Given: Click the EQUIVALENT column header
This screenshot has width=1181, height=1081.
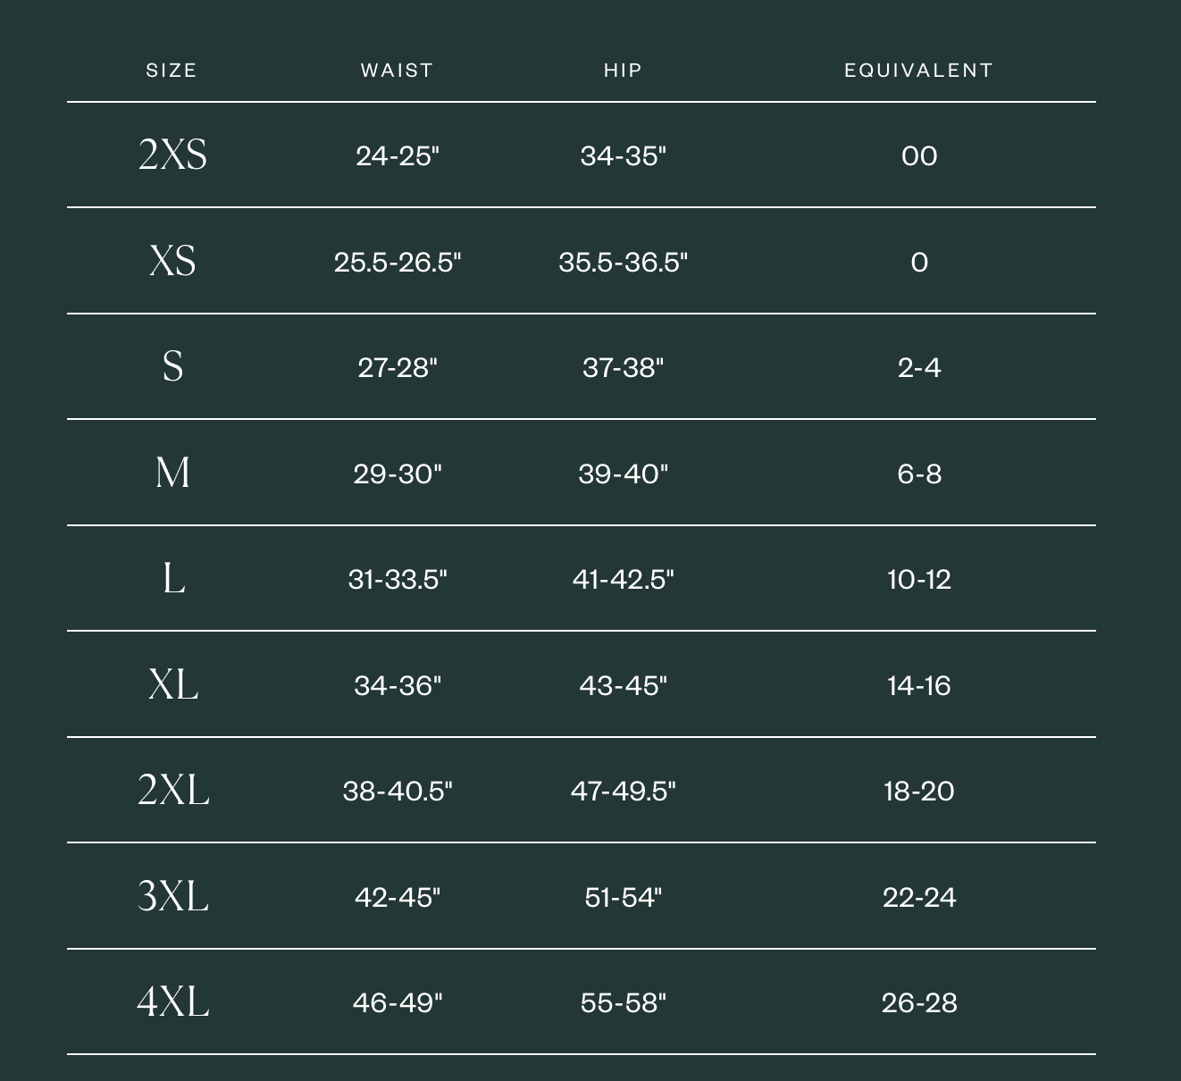Looking at the screenshot, I should (x=919, y=71).
